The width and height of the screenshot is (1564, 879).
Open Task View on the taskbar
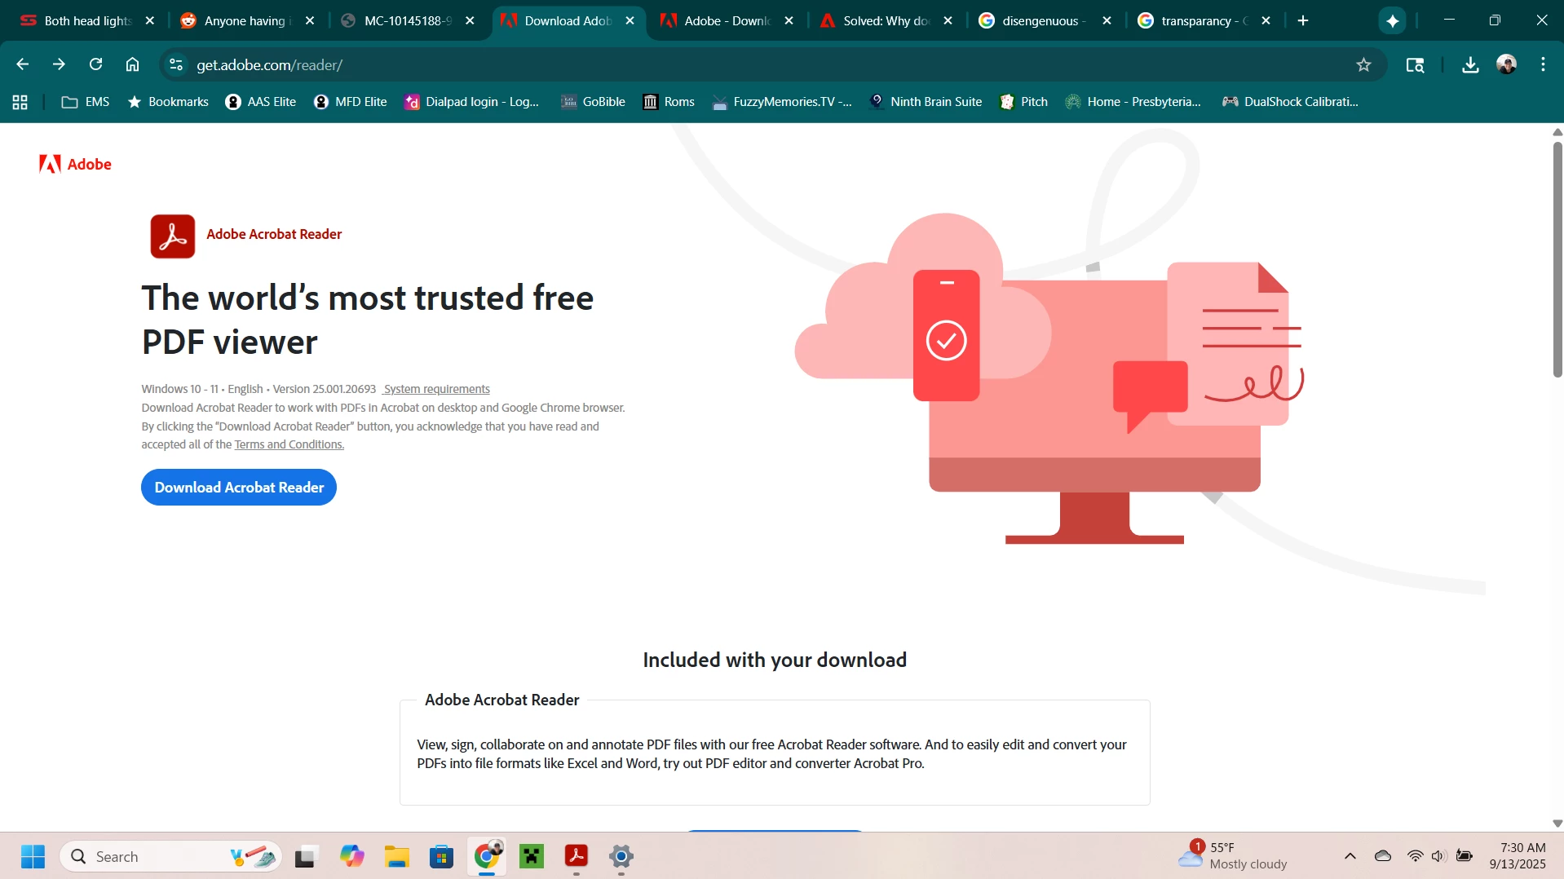click(x=305, y=856)
